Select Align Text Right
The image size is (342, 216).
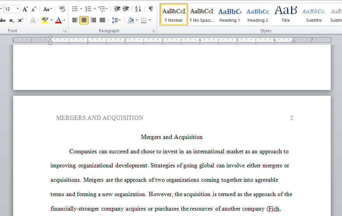(x=93, y=20)
